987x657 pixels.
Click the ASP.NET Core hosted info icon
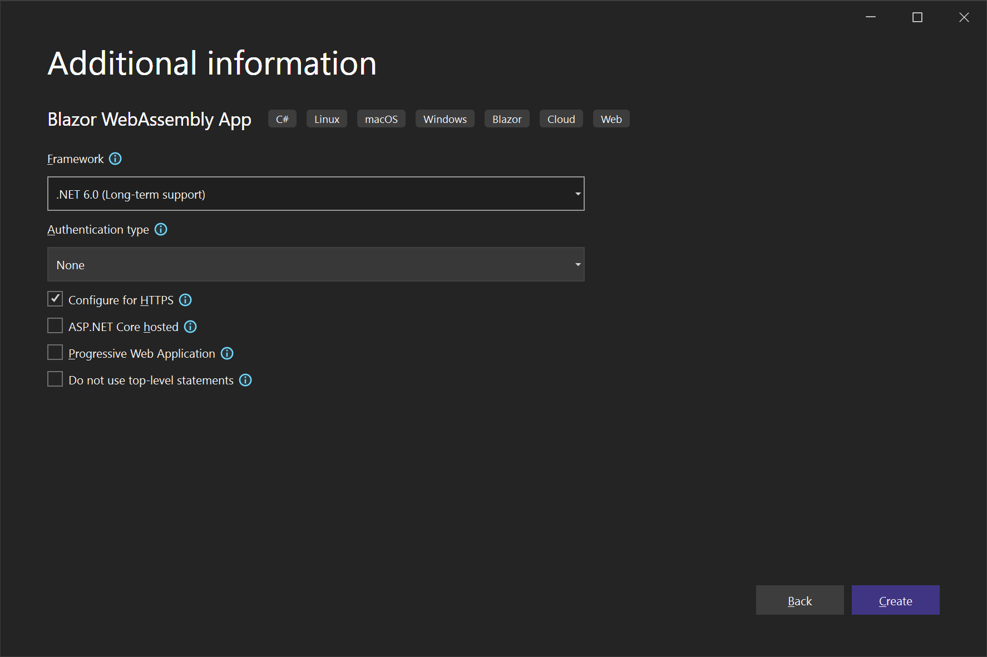click(190, 327)
